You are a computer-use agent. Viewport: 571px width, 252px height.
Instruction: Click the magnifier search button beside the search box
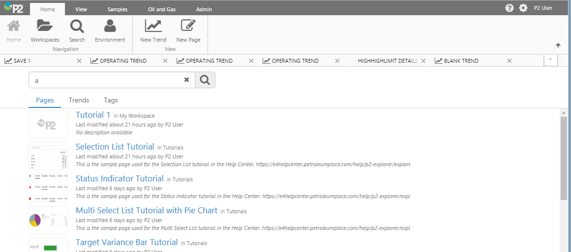tap(205, 80)
